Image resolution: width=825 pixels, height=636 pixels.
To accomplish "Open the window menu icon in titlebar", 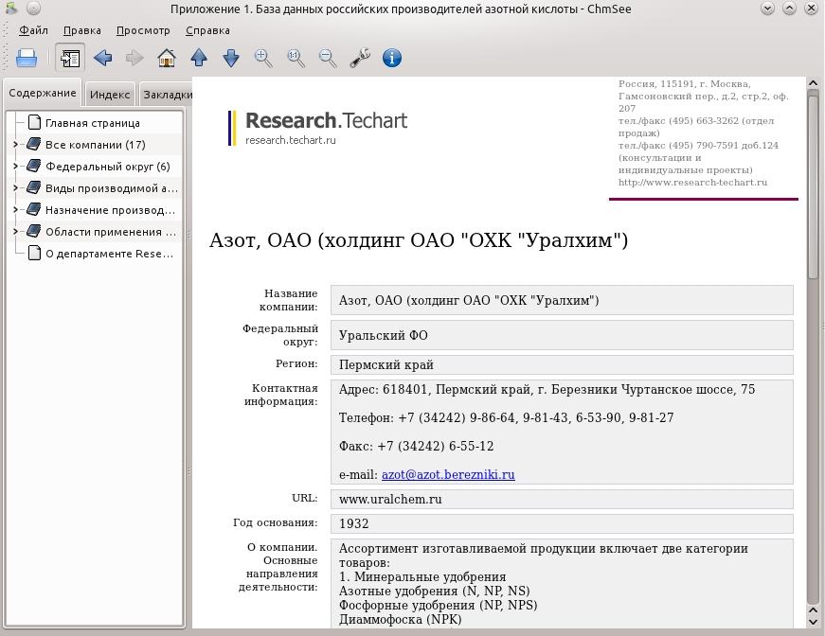I will coord(11,9).
